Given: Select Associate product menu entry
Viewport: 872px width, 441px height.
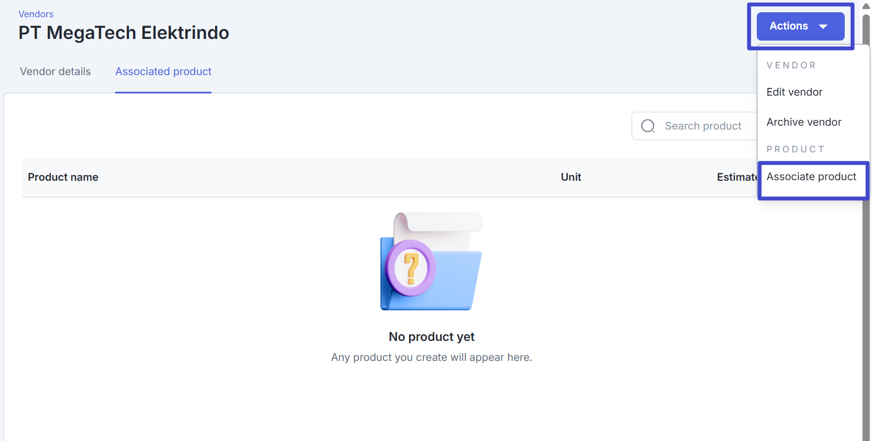Looking at the screenshot, I should pyautogui.click(x=811, y=177).
